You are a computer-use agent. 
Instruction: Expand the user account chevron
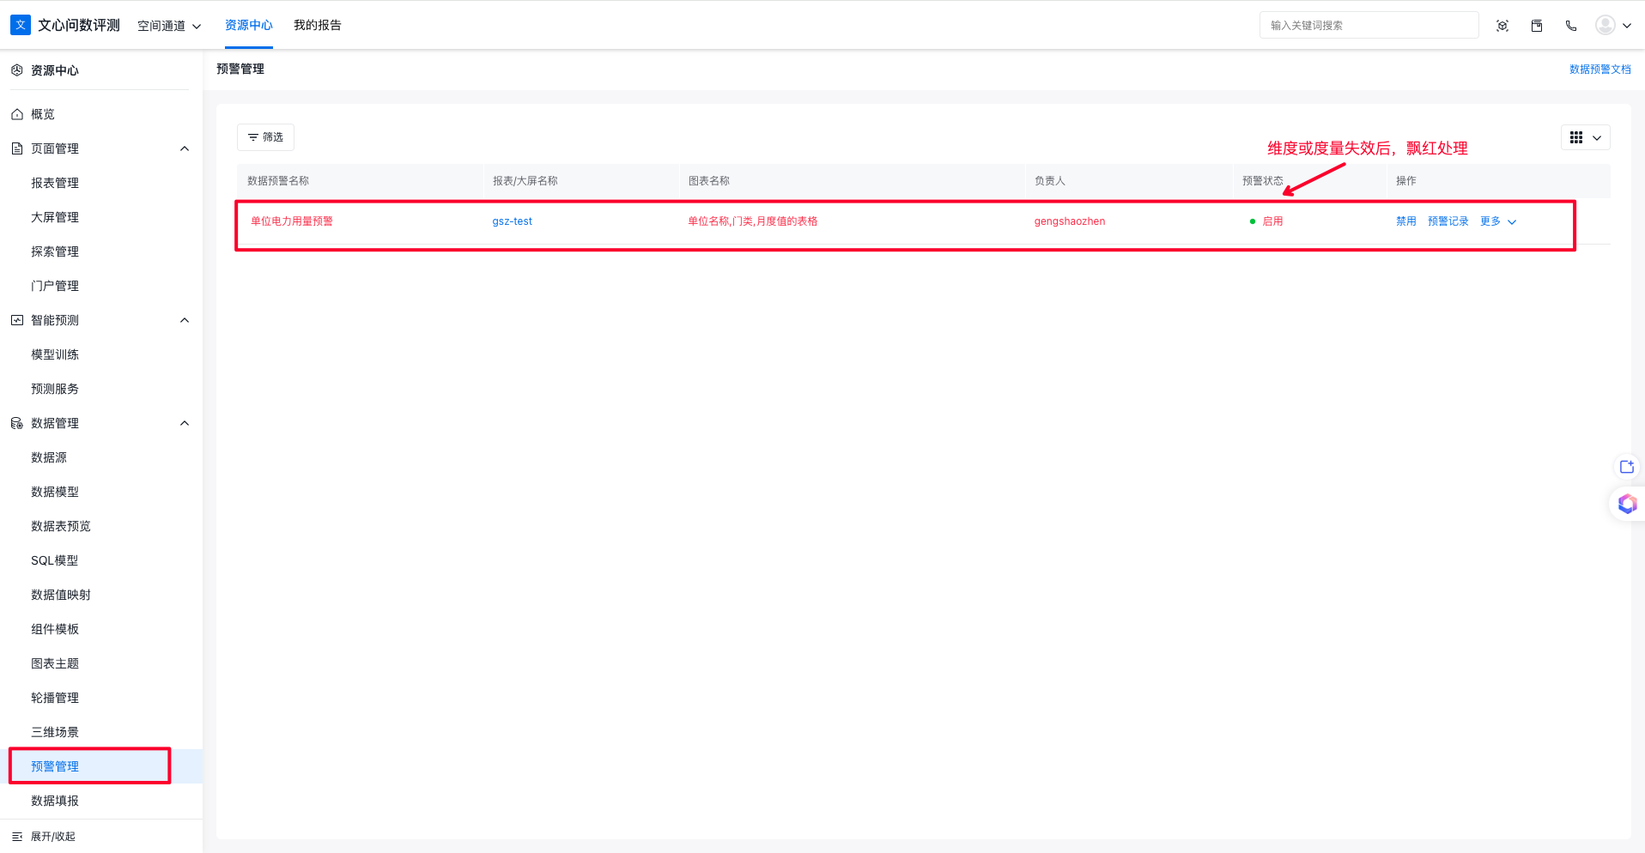pos(1626,26)
